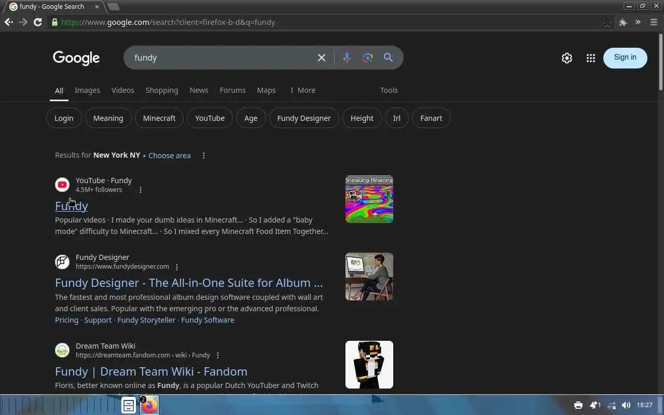664x415 pixels.
Task: Click the magnifier search button
Action: (x=388, y=58)
